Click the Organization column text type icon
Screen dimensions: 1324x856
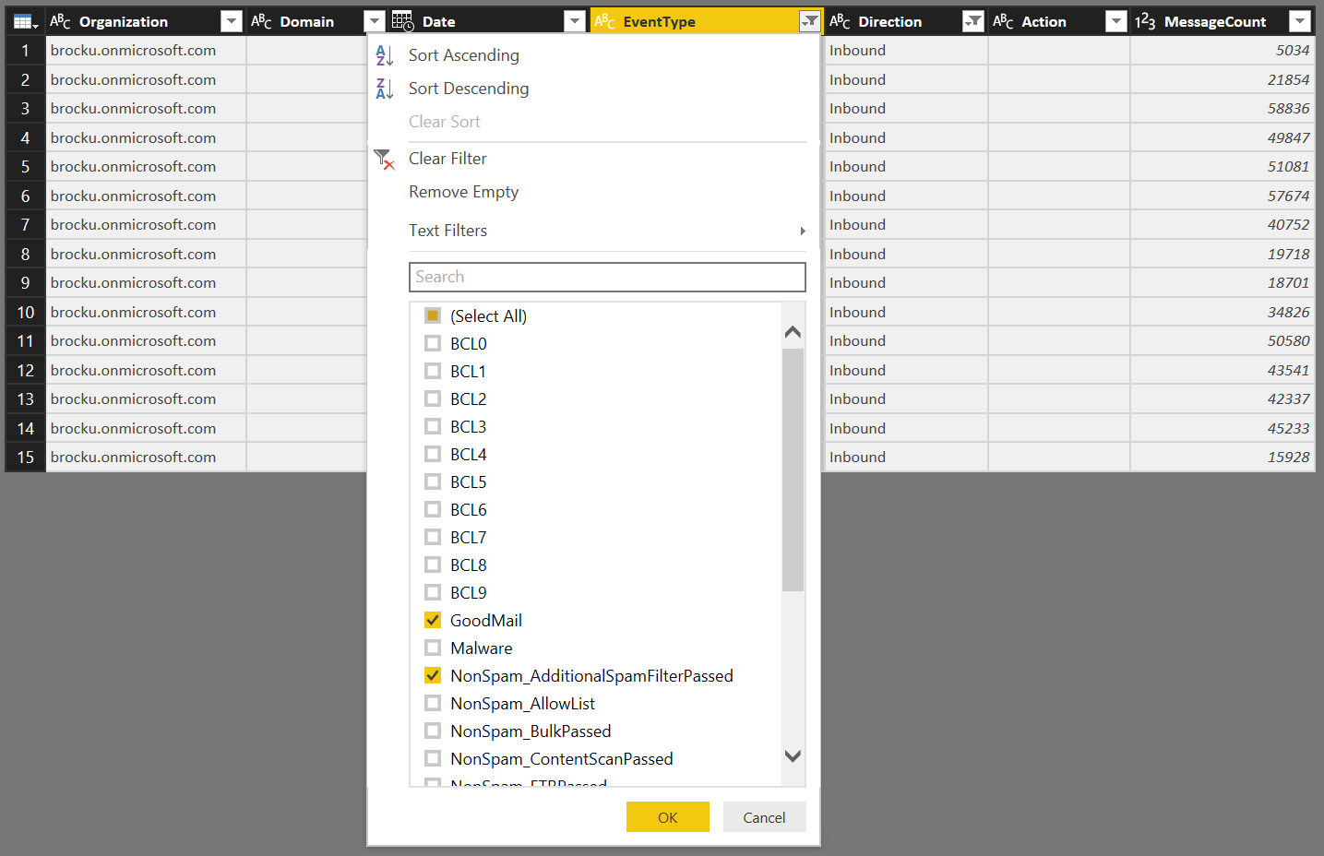point(60,21)
